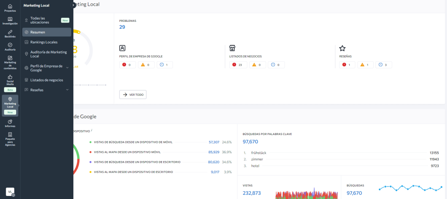This screenshot has height=199, width=447.
Task: Go to Backlinks section icon
Action: click(10, 34)
